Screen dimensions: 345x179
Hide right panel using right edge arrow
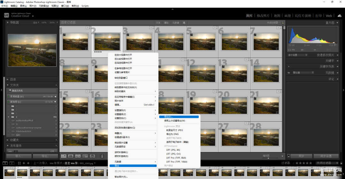(343, 90)
